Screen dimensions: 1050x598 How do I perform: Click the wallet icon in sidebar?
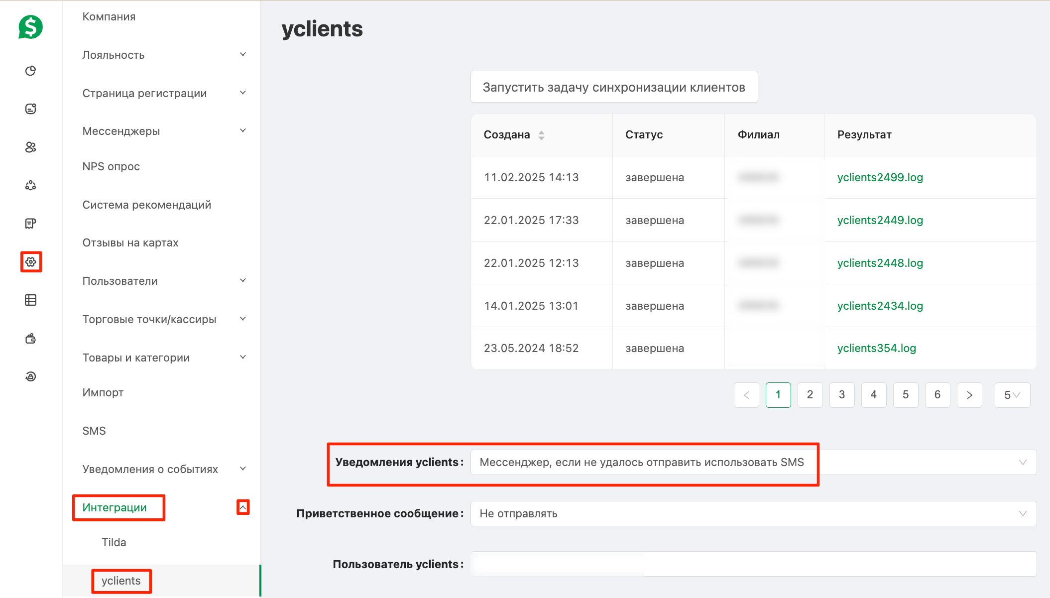tap(30, 339)
